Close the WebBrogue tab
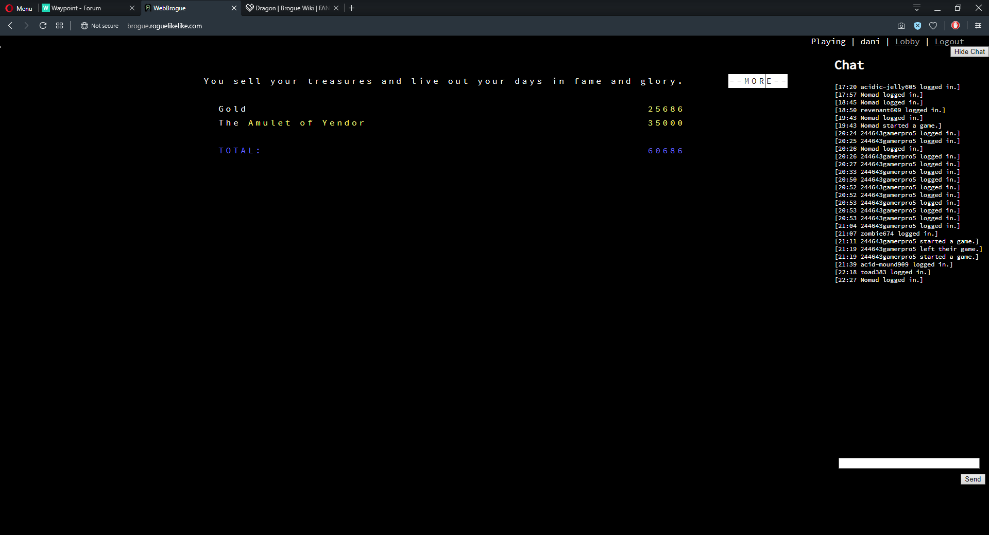Screen dimensions: 989x535 [234, 8]
